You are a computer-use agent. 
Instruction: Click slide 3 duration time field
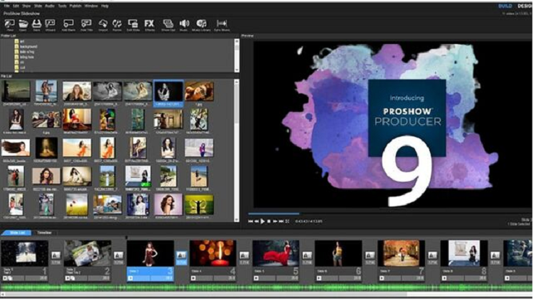click(161, 278)
